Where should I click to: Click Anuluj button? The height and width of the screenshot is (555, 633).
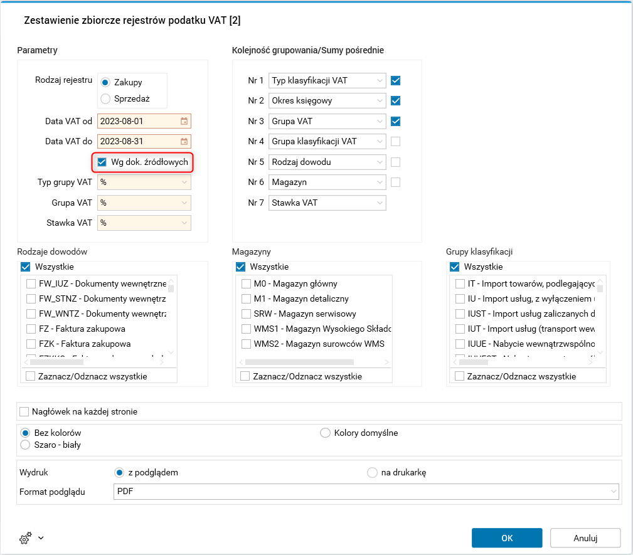point(585,537)
